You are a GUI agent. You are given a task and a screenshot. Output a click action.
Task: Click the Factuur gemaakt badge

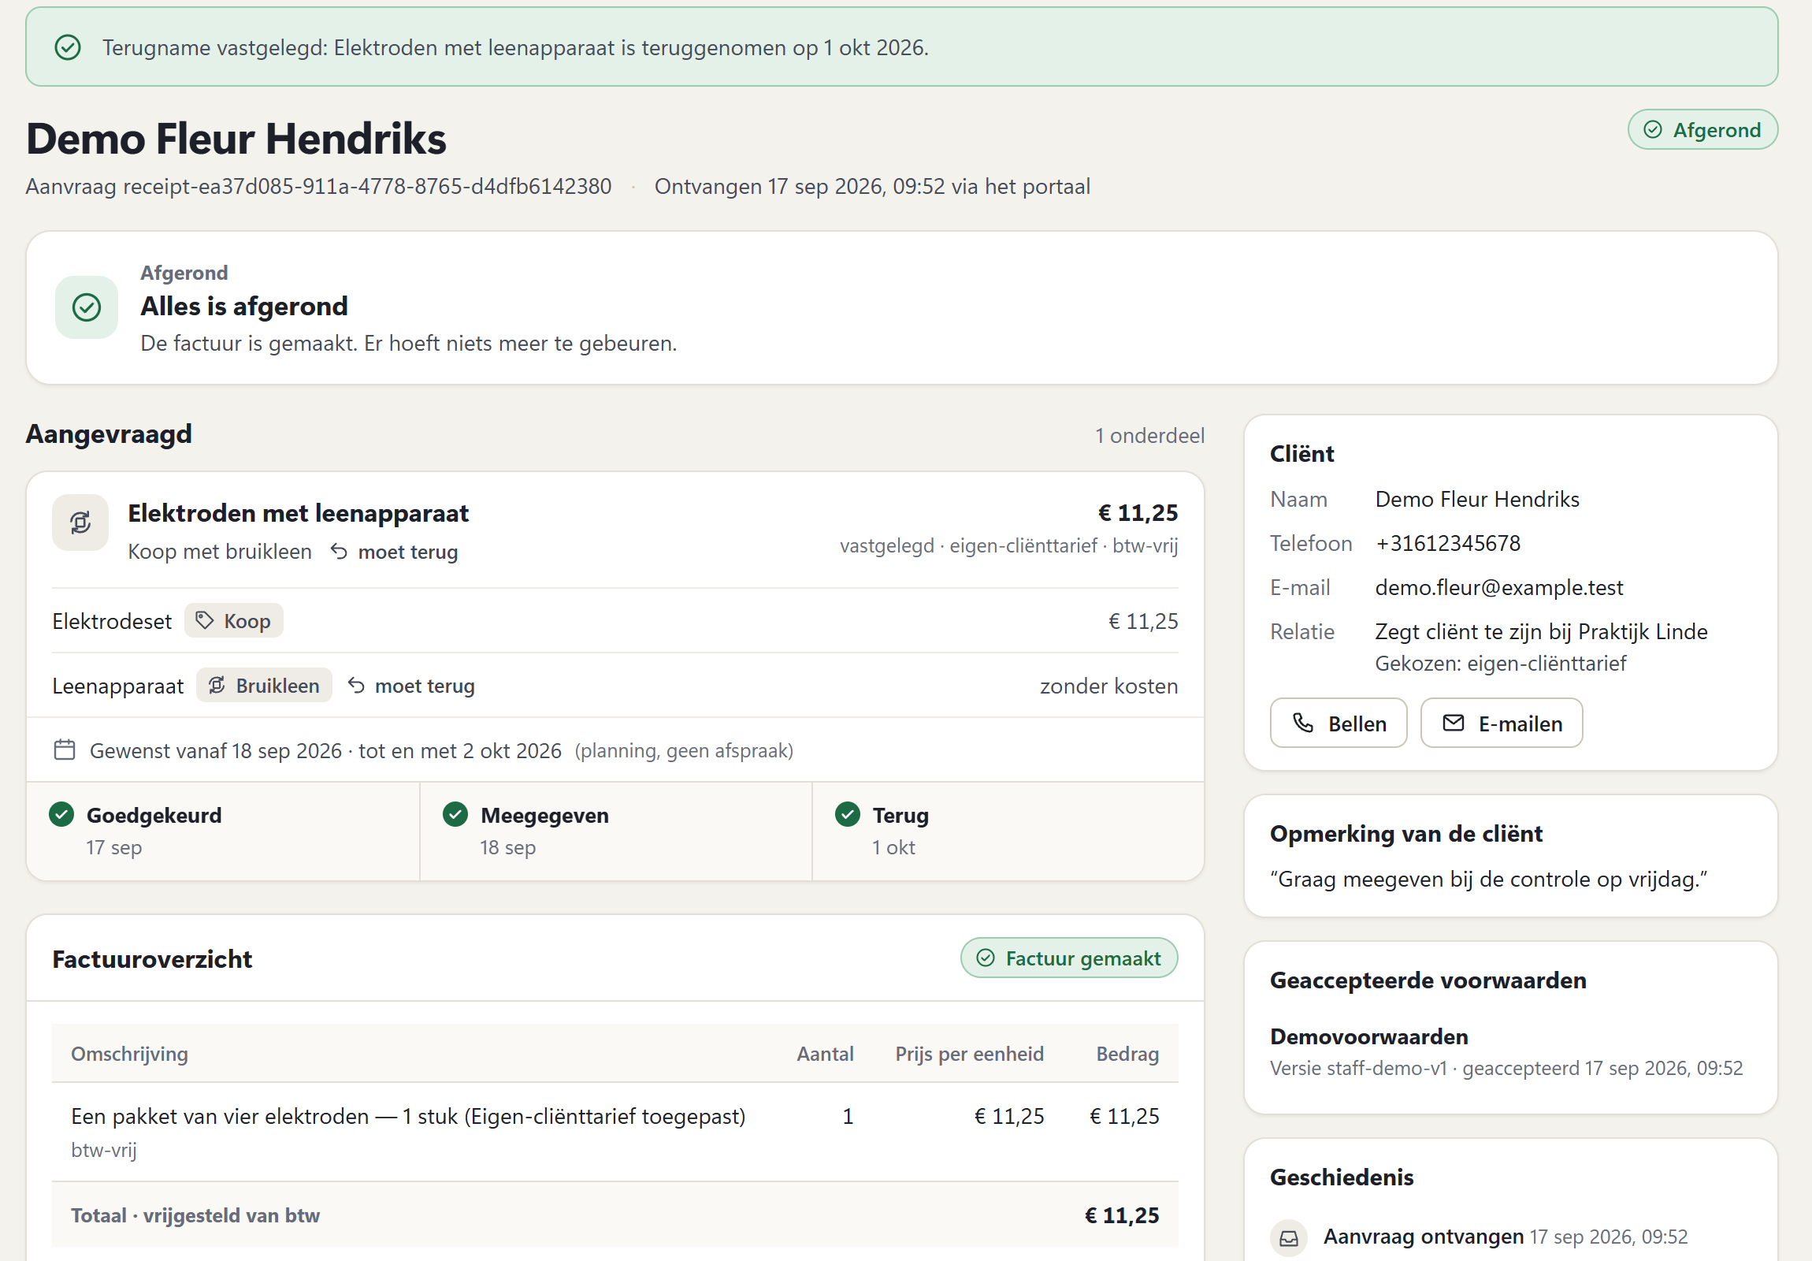[x=1069, y=958]
